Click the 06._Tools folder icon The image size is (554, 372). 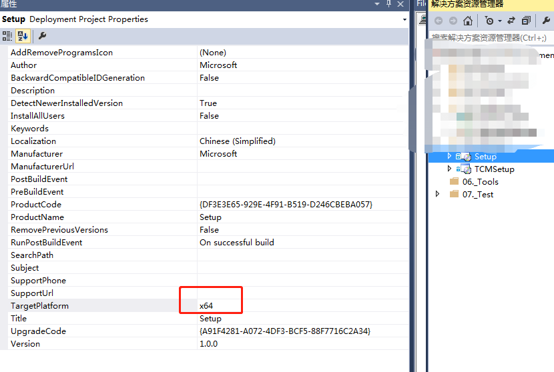coord(454,181)
